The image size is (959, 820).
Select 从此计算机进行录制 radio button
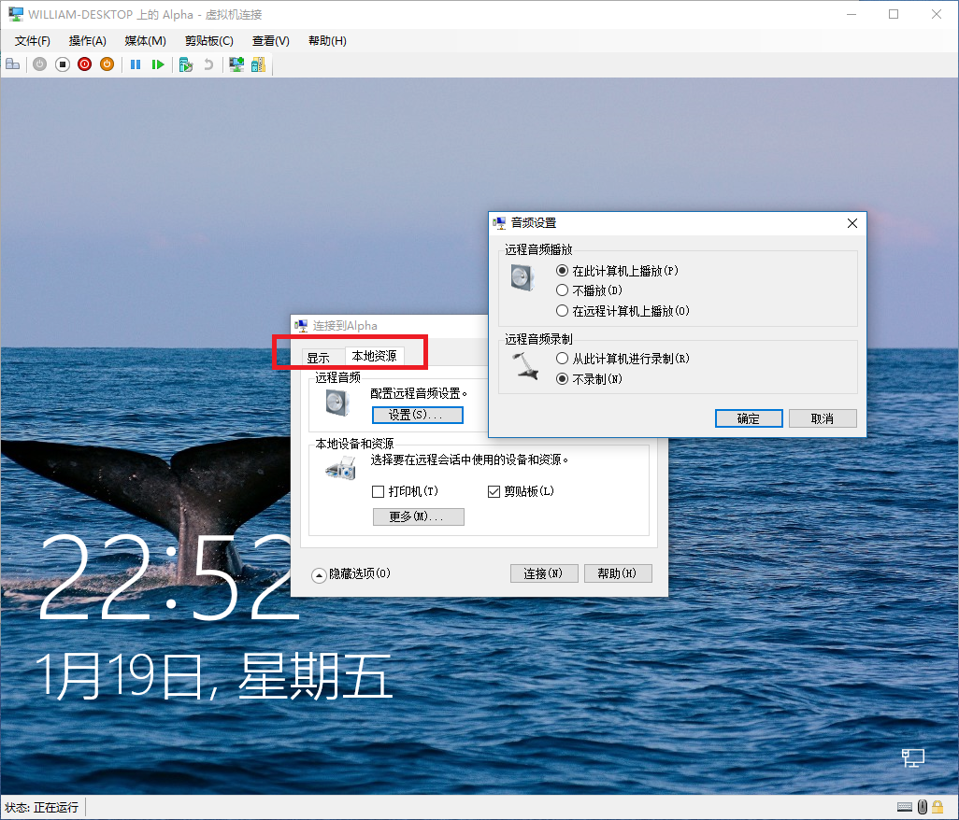click(x=562, y=358)
